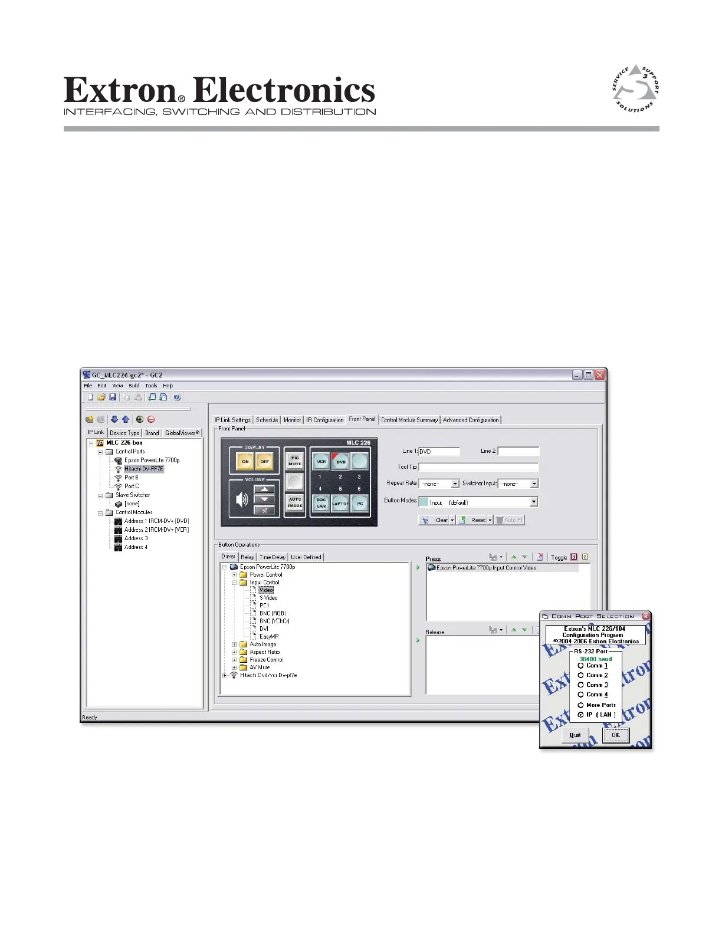Click the green move-up arrow in Press toolbar
This screenshot has width=722, height=934.
click(513, 557)
